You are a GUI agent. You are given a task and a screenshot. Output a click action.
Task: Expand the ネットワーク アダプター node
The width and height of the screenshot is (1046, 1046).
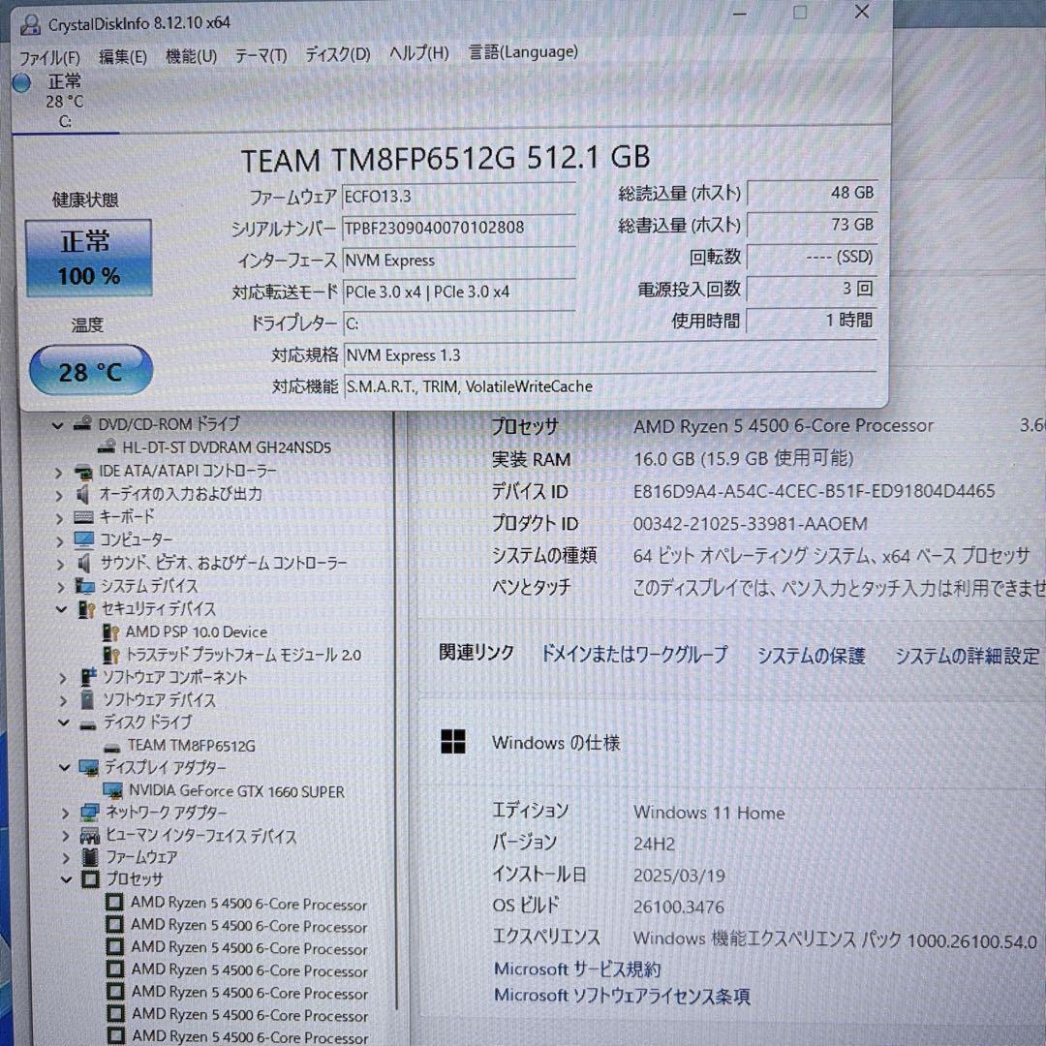66,814
